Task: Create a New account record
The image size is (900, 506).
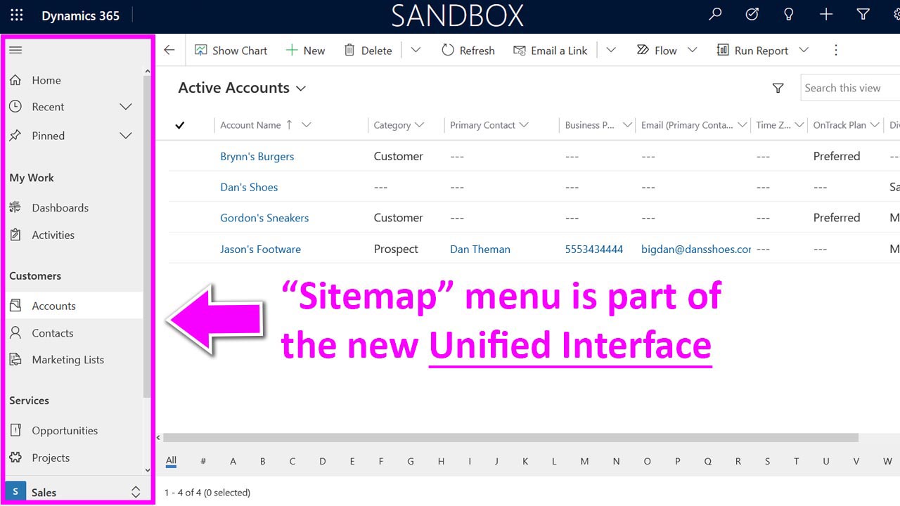Action: [305, 51]
